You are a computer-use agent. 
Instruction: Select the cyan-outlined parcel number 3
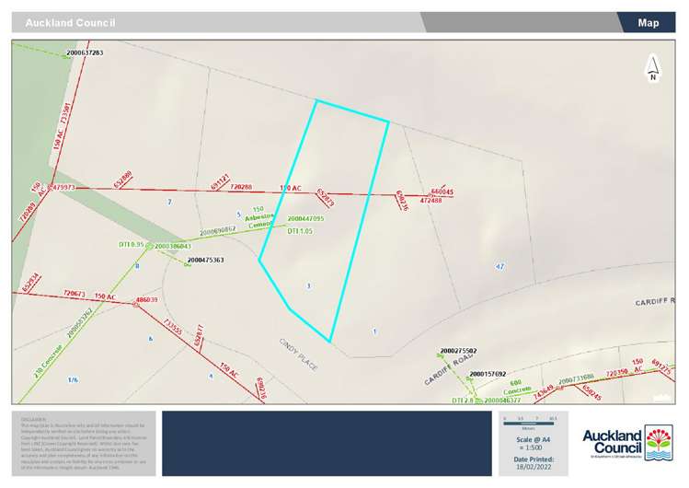coord(308,286)
